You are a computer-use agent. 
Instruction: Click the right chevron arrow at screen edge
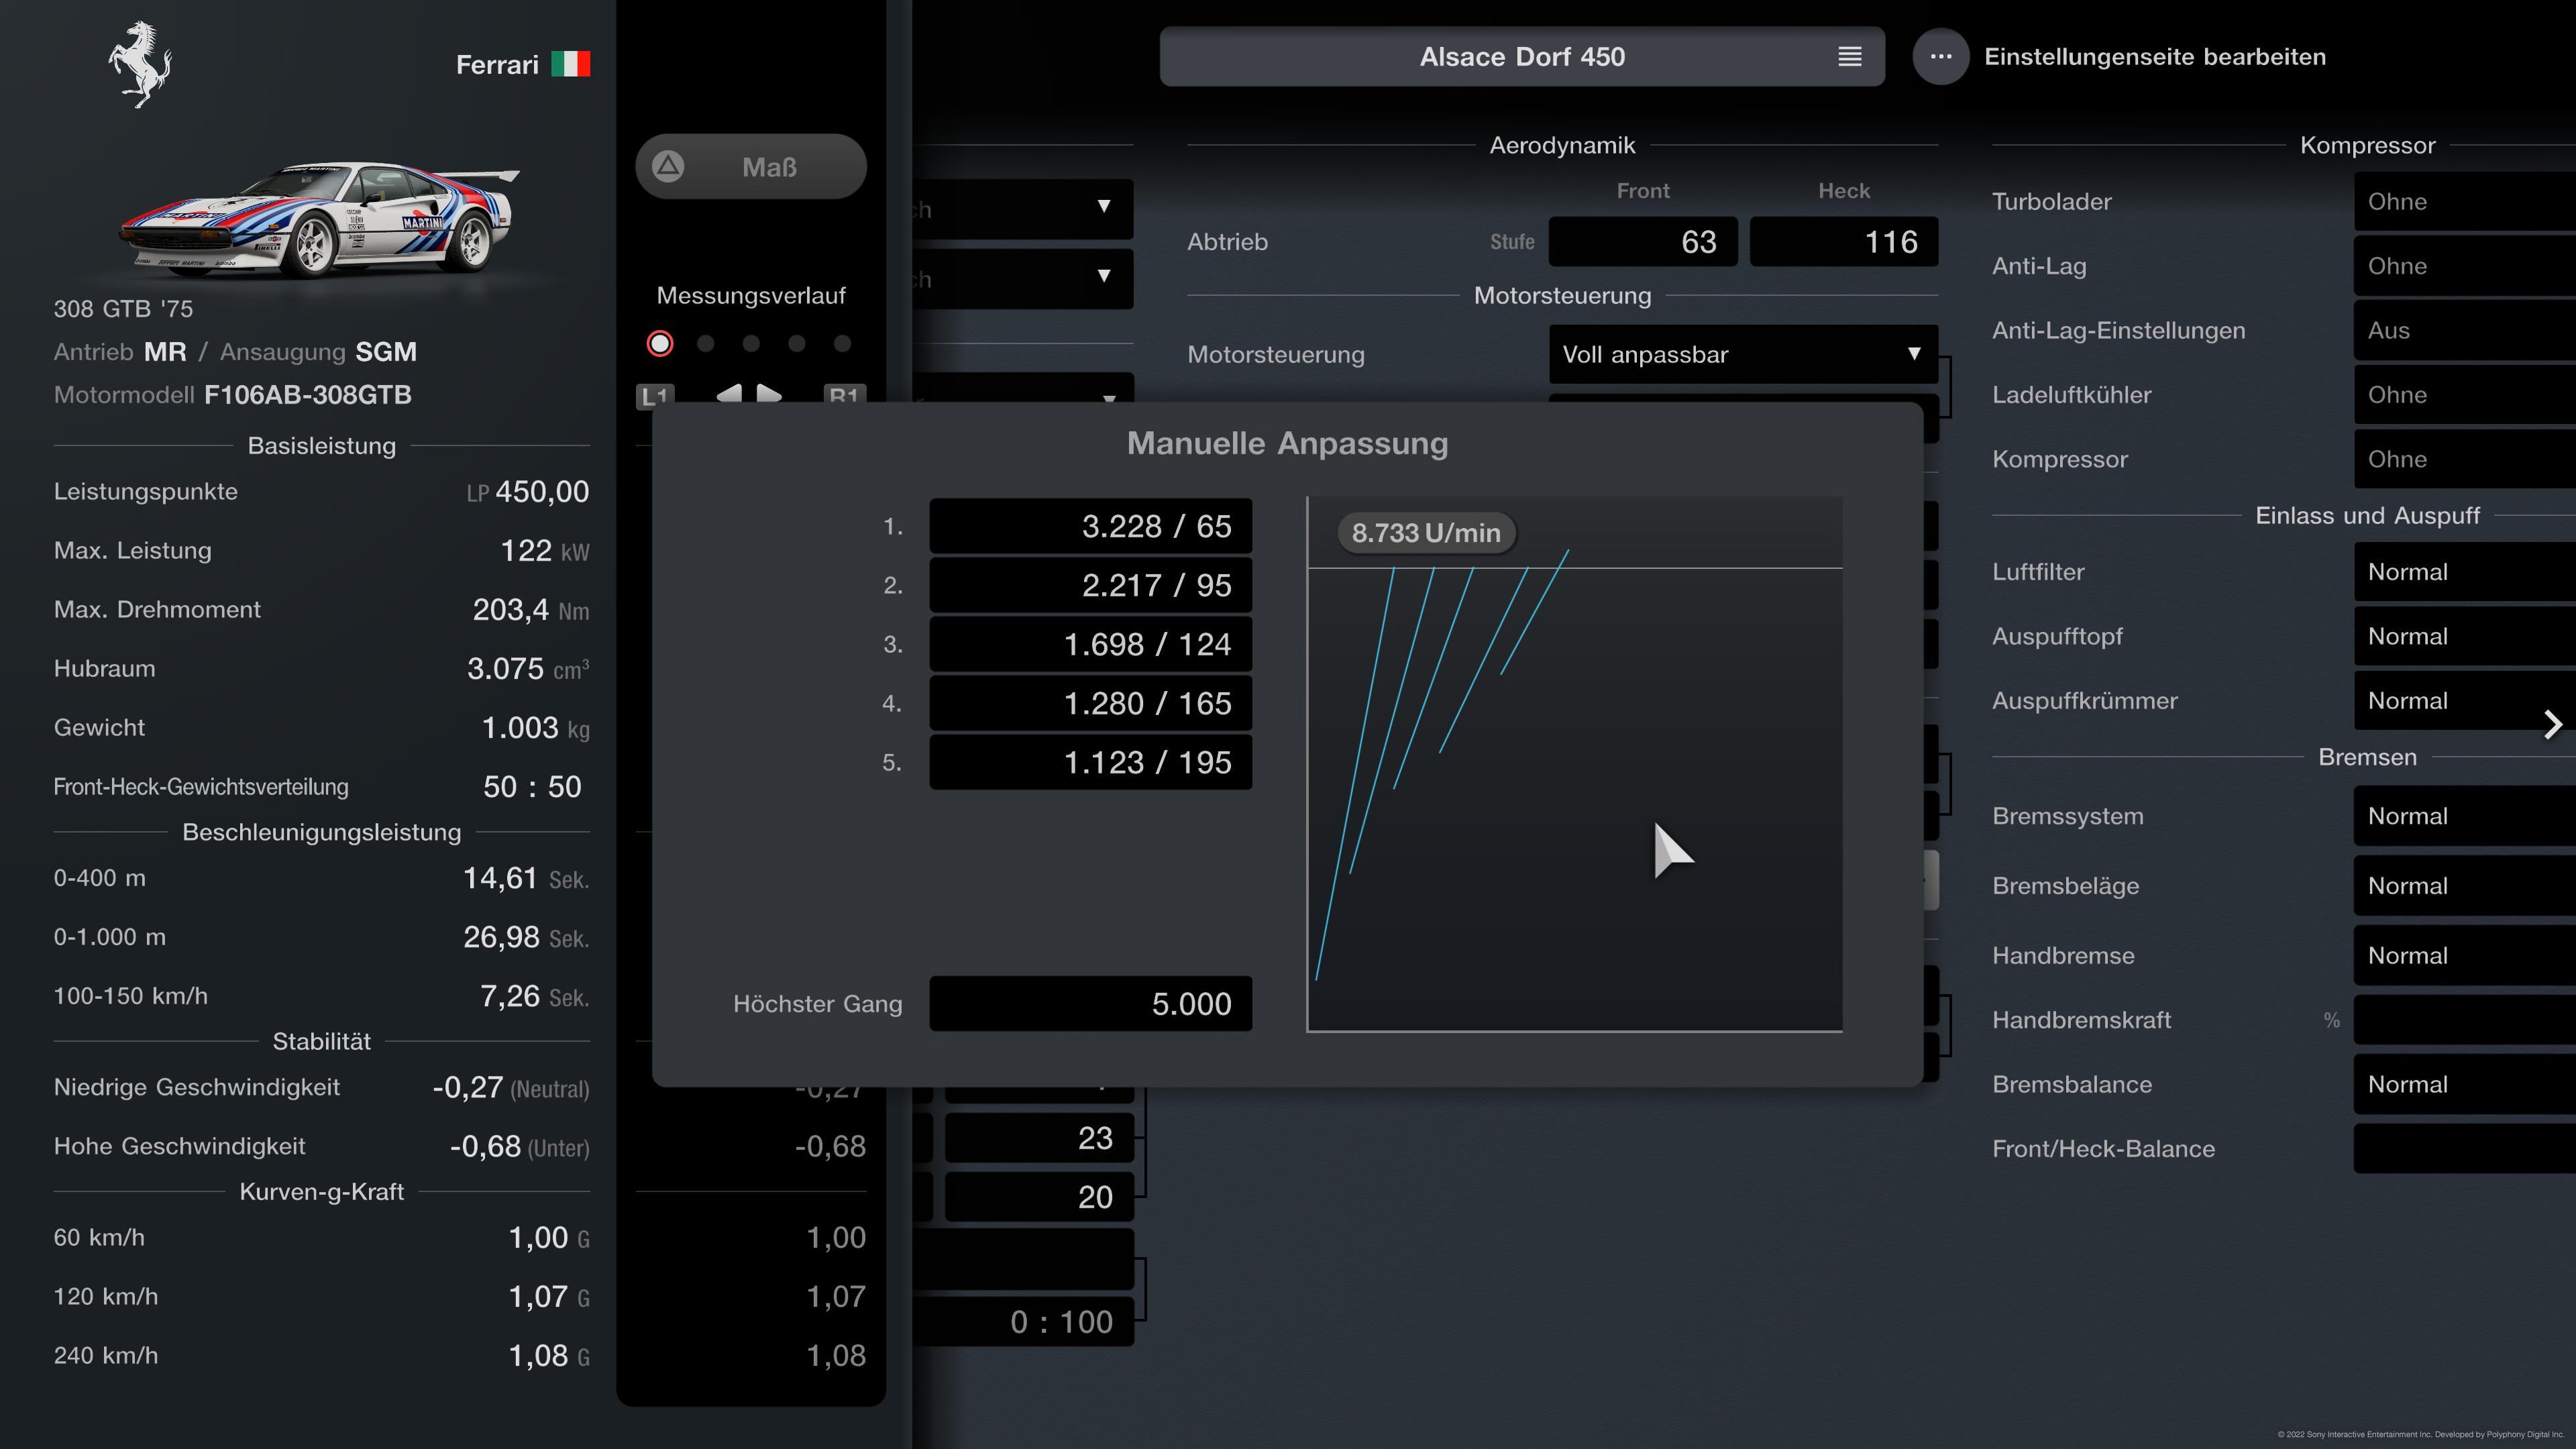pos(2552,724)
